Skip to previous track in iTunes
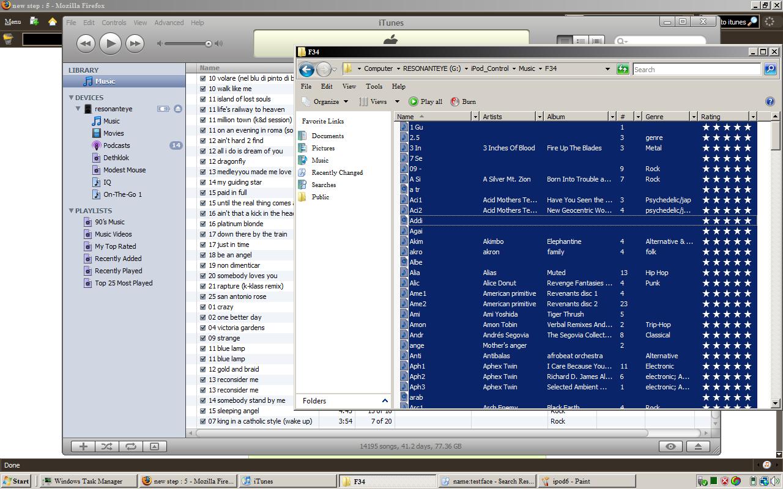783x489 pixels. click(x=86, y=43)
